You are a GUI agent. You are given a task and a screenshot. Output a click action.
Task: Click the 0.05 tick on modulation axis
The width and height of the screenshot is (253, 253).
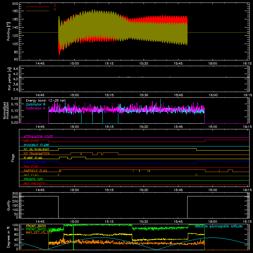(x=15, y=117)
